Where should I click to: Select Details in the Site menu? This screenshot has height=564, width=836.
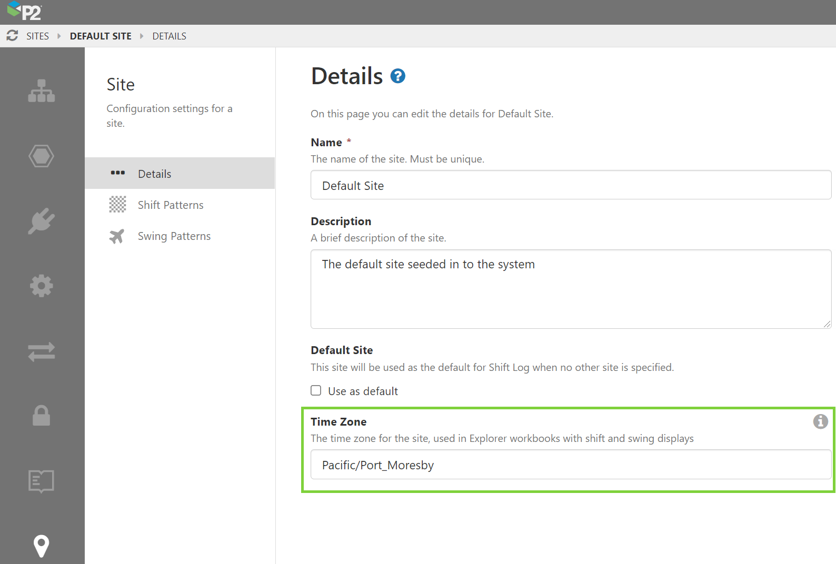[154, 174]
